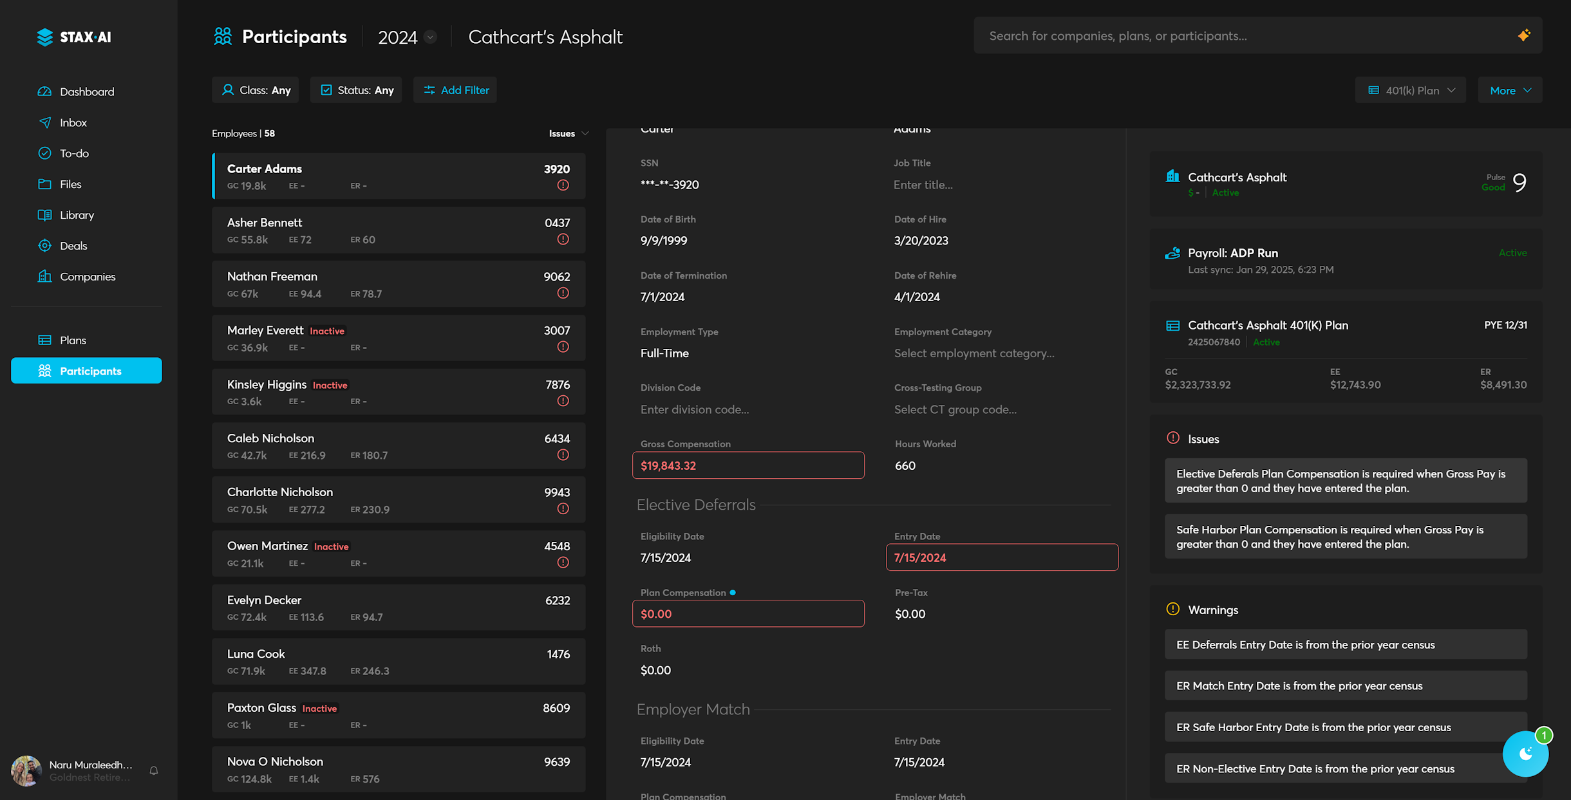Expand the More menu
1571x800 pixels.
(x=1509, y=90)
